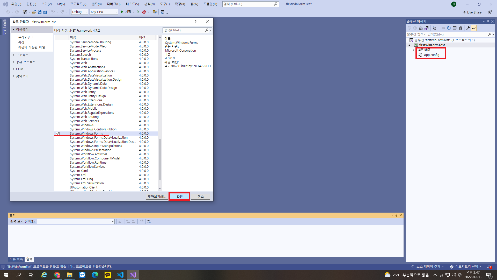Click the Find in Files folder icon
Viewport: 497px width, 280px height.
[x=155, y=12]
